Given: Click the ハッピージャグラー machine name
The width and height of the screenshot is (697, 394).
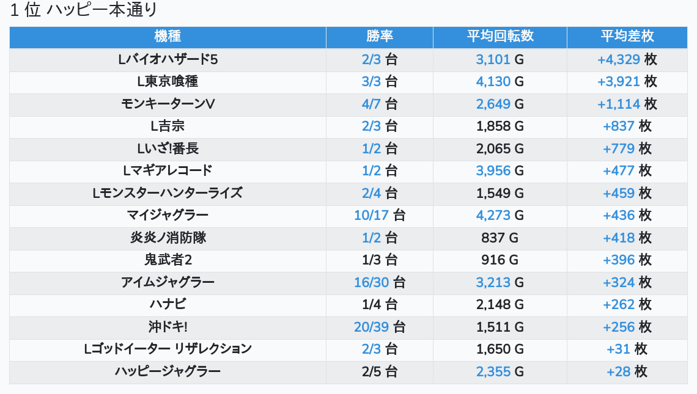Looking at the screenshot, I should click(168, 371).
